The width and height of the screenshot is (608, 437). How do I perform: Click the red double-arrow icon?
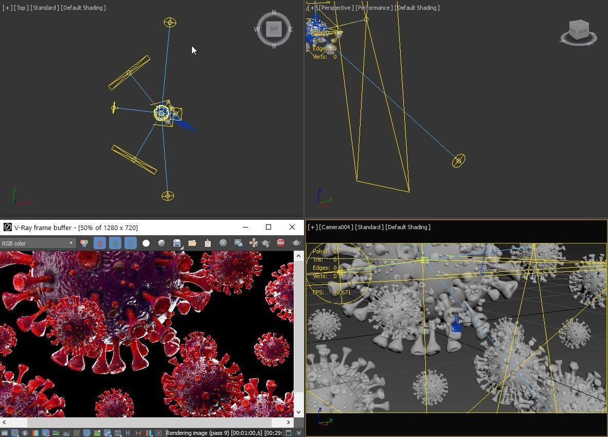tap(138, 433)
